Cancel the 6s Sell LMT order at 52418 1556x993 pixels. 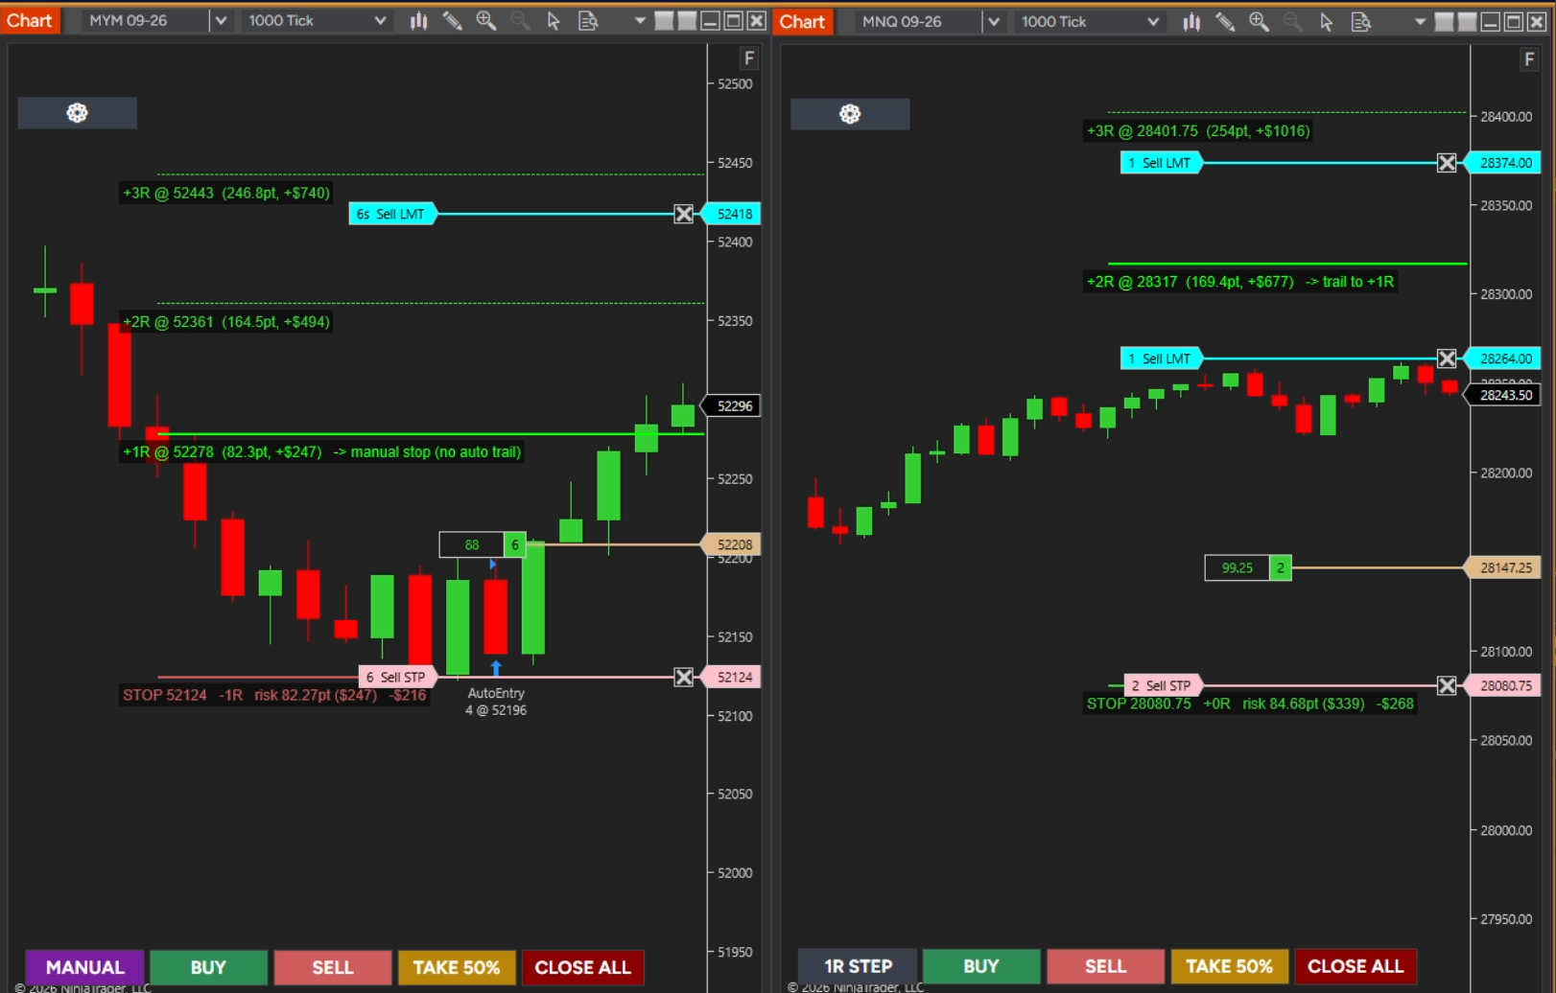683,214
